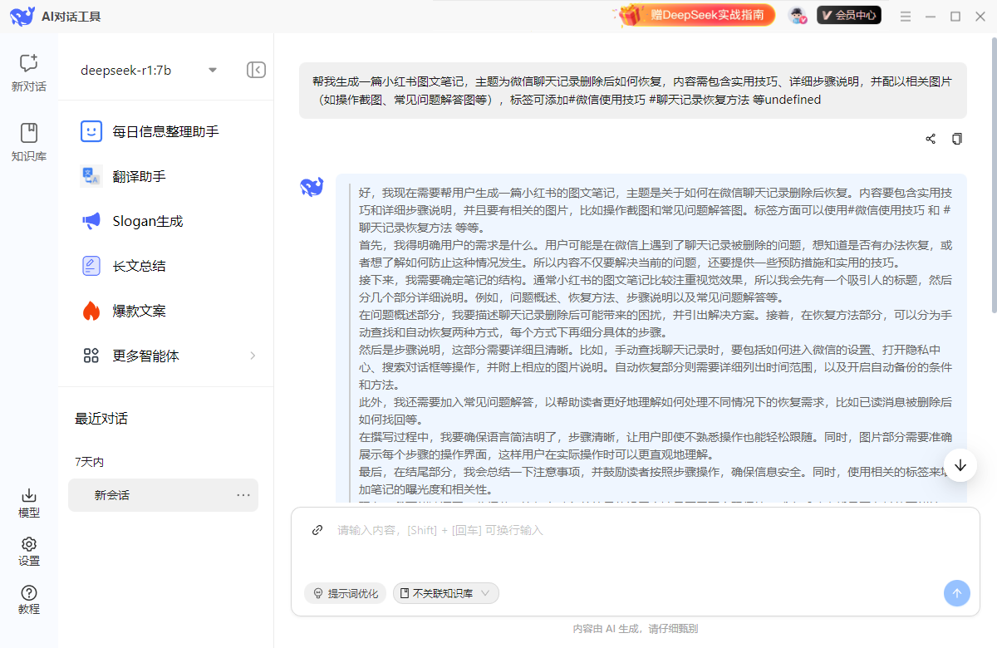Open a new conversation via 新对话 icon
The height and width of the screenshot is (648, 997).
pyautogui.click(x=28, y=70)
